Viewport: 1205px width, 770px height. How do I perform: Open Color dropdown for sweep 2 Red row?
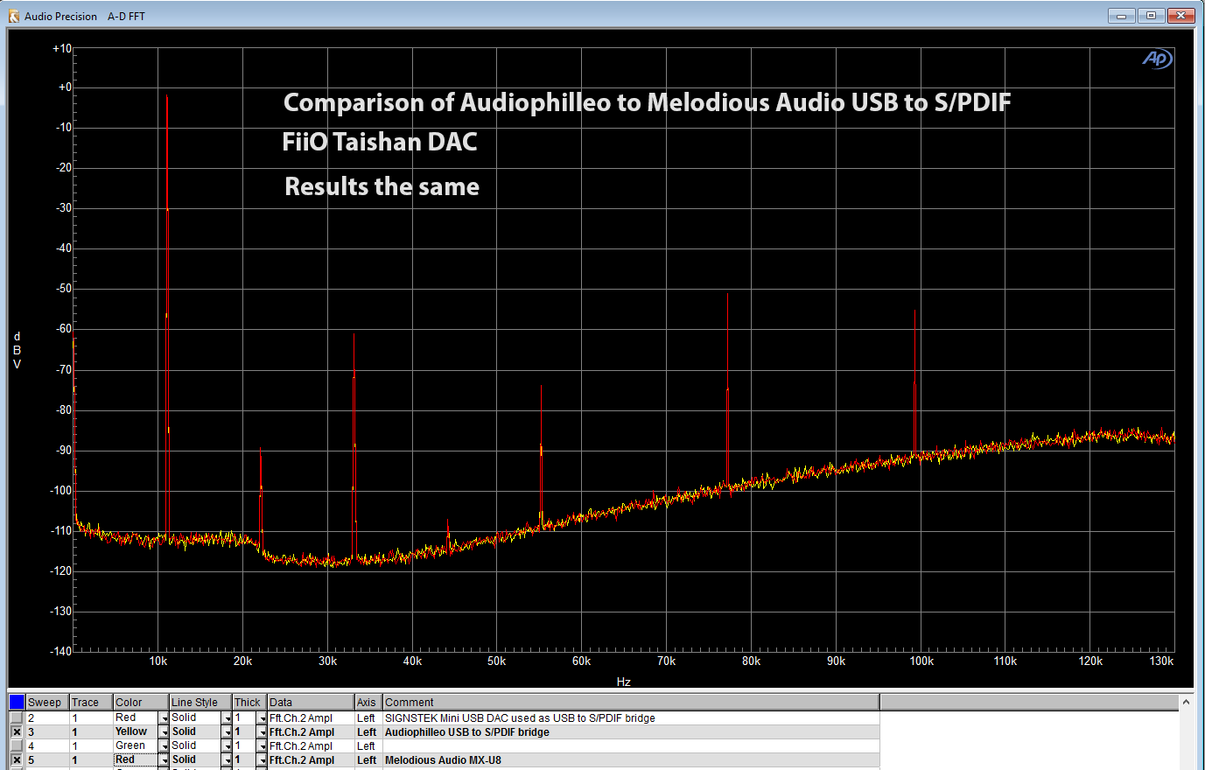[x=164, y=717]
